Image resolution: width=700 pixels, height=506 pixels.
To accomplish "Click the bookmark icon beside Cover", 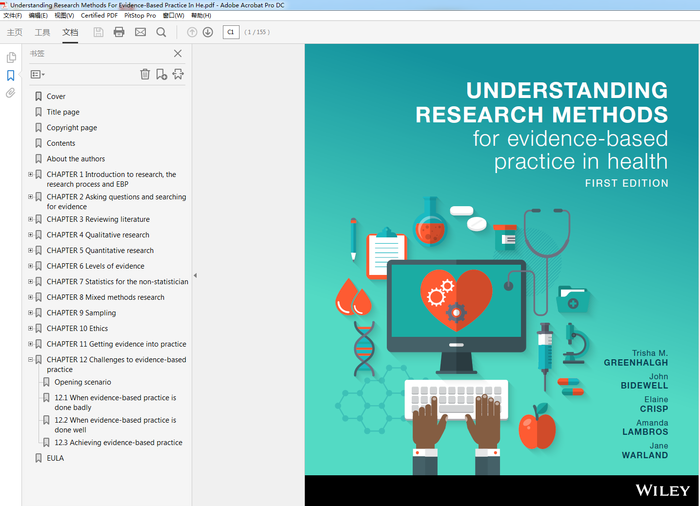I will [39, 97].
